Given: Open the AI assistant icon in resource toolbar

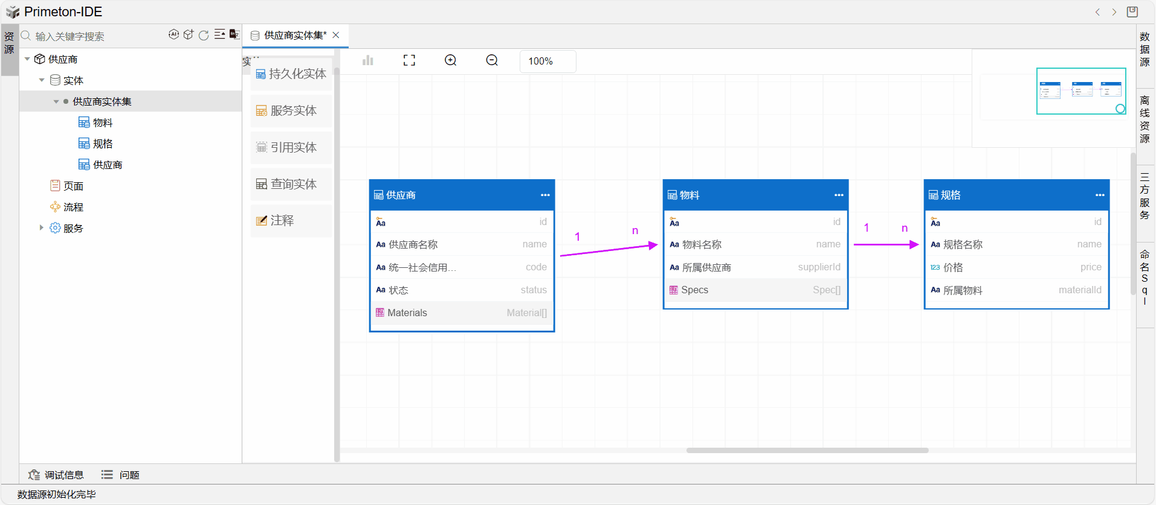Looking at the screenshot, I should click(x=173, y=34).
